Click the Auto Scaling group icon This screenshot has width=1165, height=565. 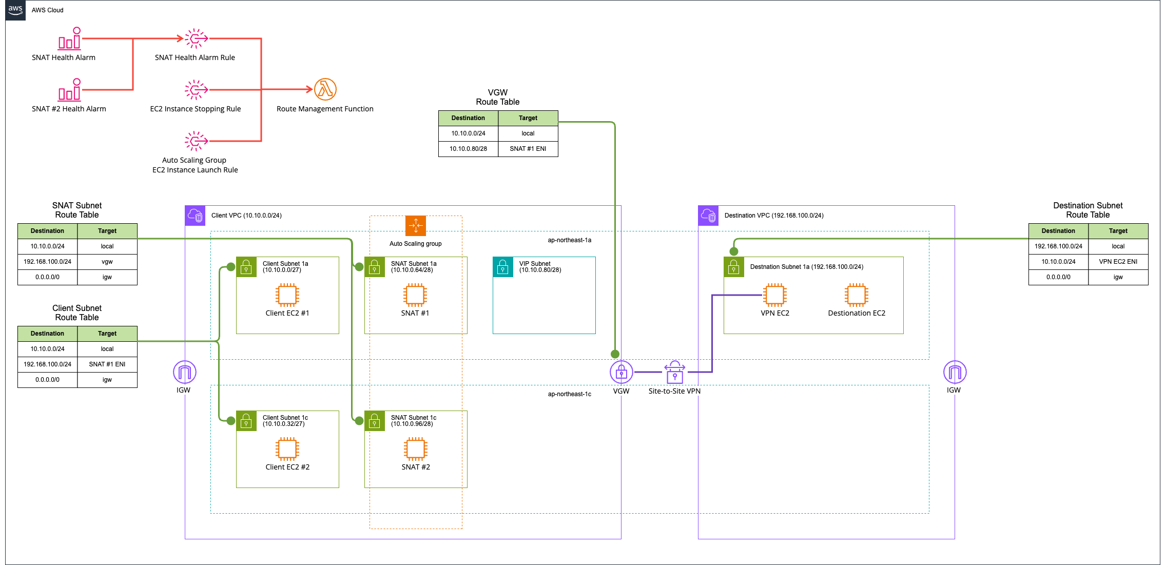coord(416,226)
